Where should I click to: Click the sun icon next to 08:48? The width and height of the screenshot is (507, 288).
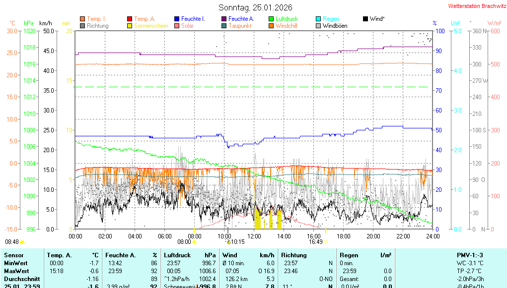pos(22,242)
